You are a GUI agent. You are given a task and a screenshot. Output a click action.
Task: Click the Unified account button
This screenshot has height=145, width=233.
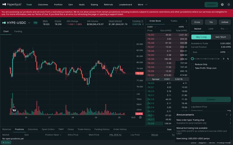point(225,22)
